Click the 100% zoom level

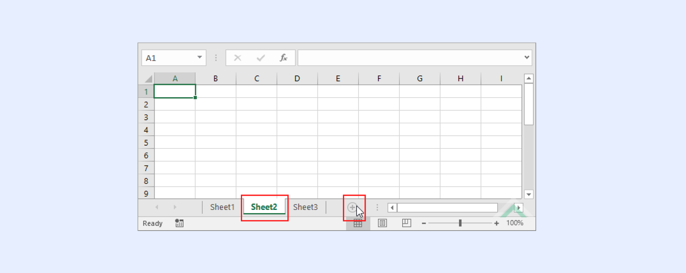515,223
